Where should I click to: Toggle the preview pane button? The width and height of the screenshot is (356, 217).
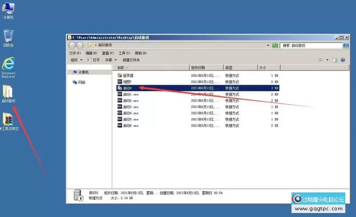coord(335,60)
